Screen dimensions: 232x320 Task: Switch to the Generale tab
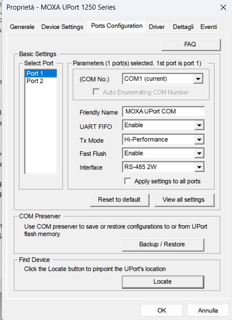22,27
